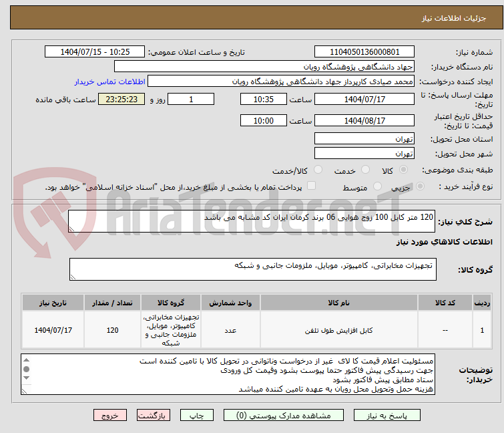Click the ردیف column header
The height and width of the screenshot is (433, 504).
(482, 303)
